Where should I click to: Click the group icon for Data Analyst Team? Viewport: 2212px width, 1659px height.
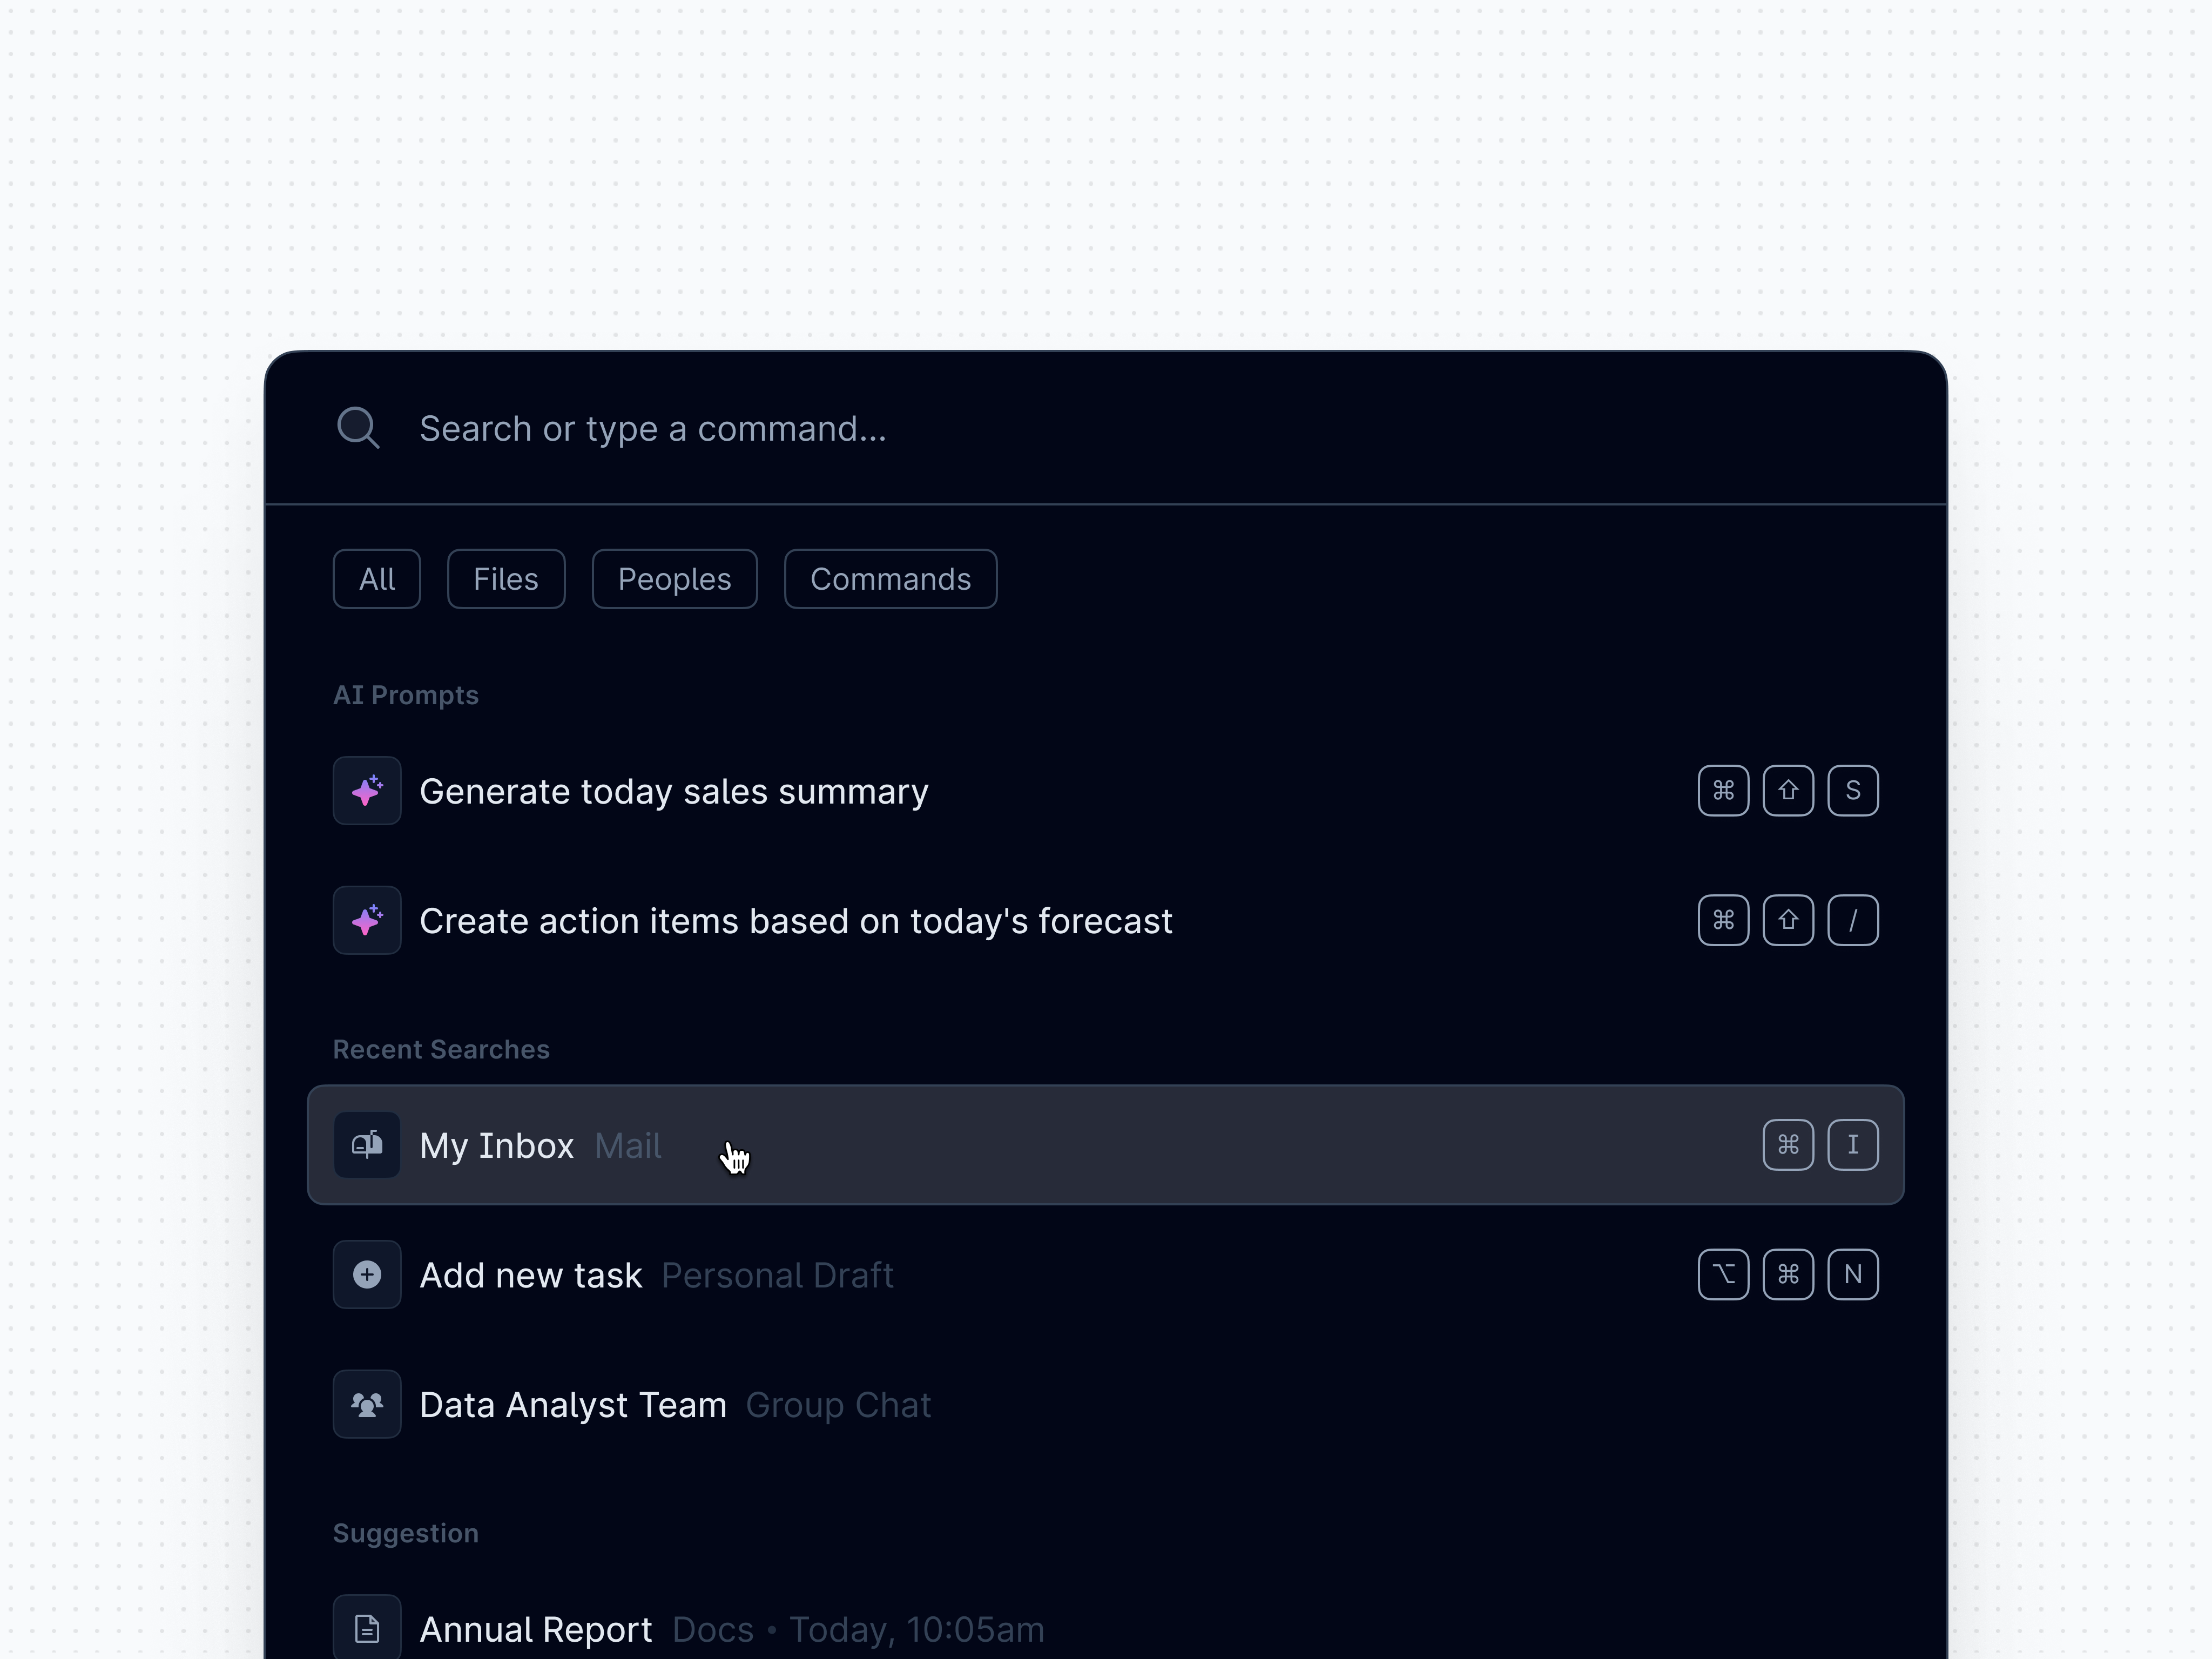pos(367,1405)
